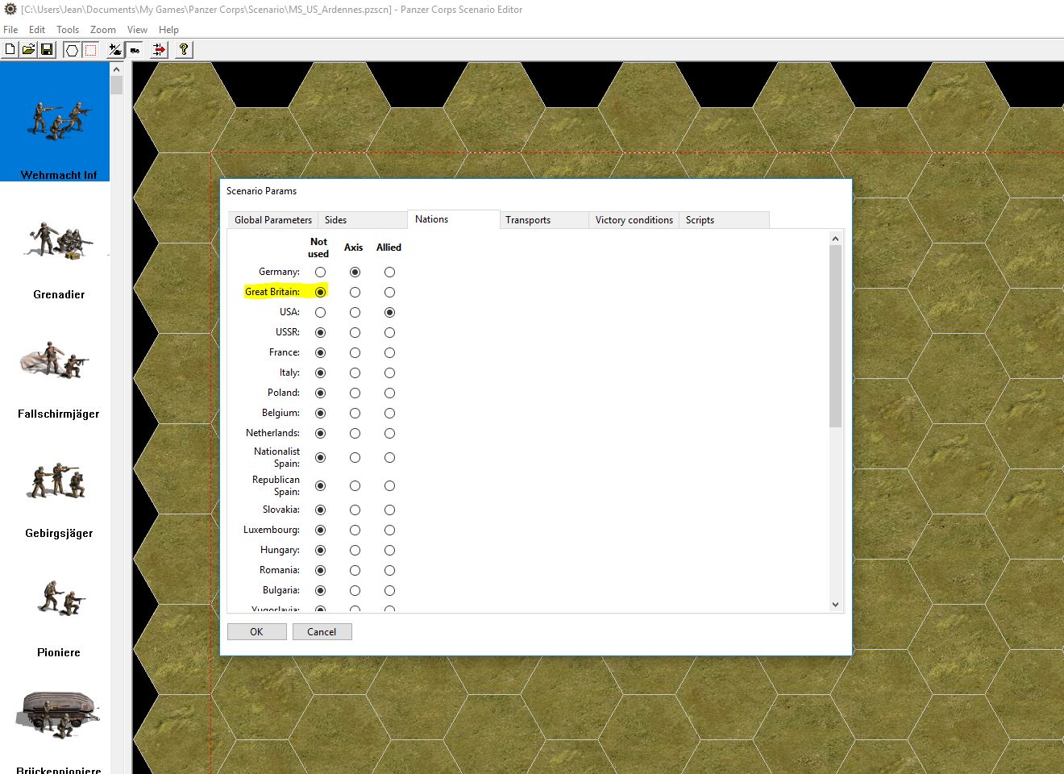Select the Brückenpioniere unit
Image resolution: width=1064 pixels, height=774 pixels.
(55, 717)
